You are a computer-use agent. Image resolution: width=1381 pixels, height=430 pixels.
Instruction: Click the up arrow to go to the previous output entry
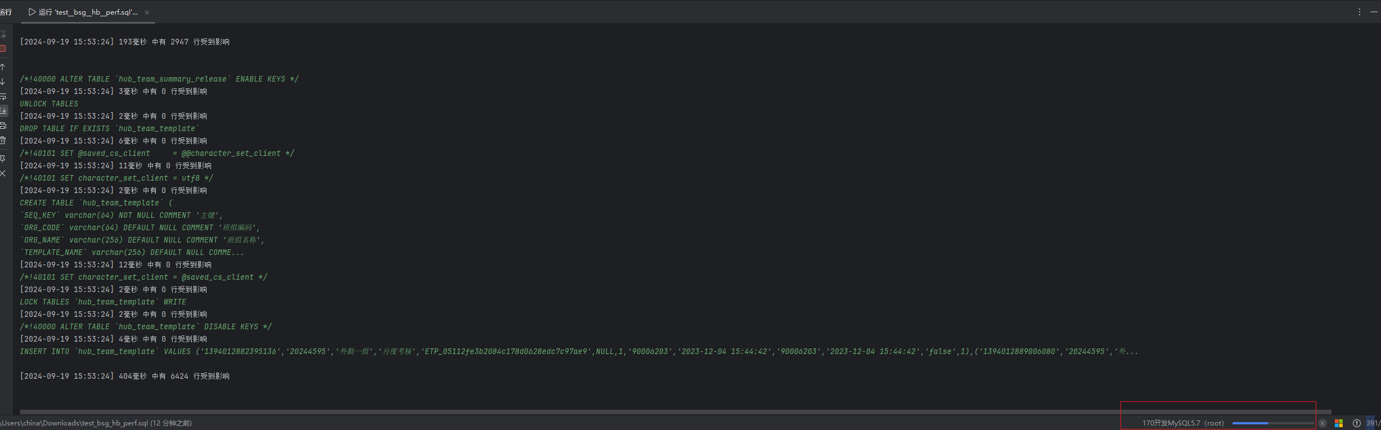pyautogui.click(x=3, y=67)
